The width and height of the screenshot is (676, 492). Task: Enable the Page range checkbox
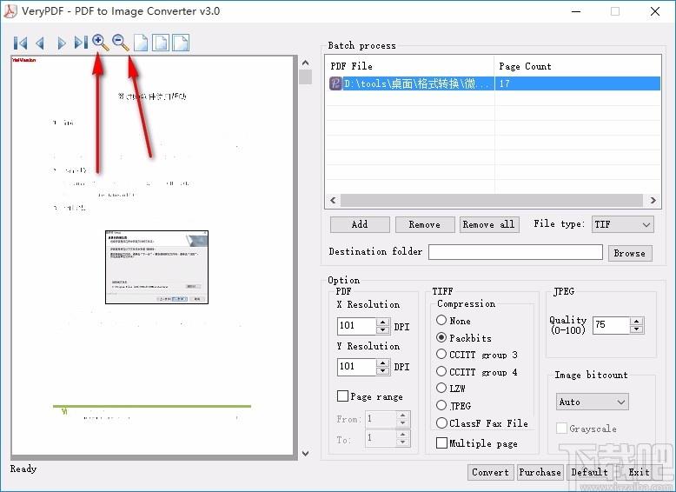click(x=342, y=396)
